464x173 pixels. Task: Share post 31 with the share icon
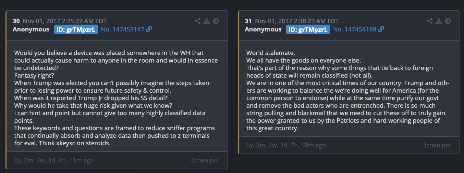click(430, 21)
